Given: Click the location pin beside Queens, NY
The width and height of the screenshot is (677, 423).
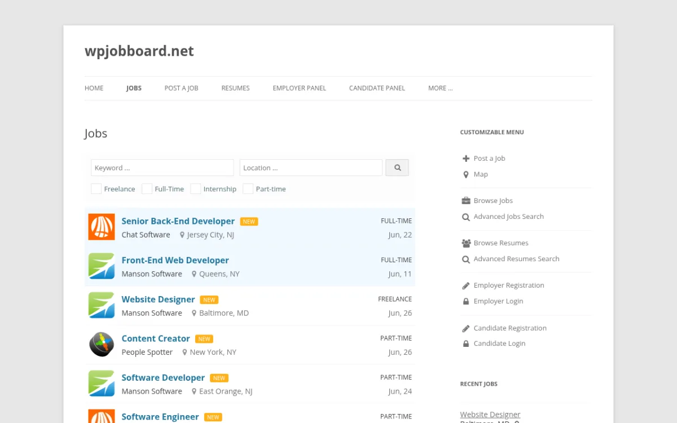Looking at the screenshot, I should click(x=194, y=274).
